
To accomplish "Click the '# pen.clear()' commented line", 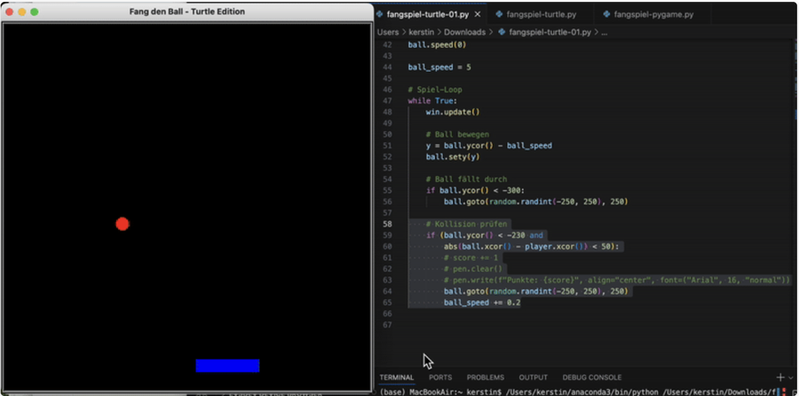I will [473, 269].
